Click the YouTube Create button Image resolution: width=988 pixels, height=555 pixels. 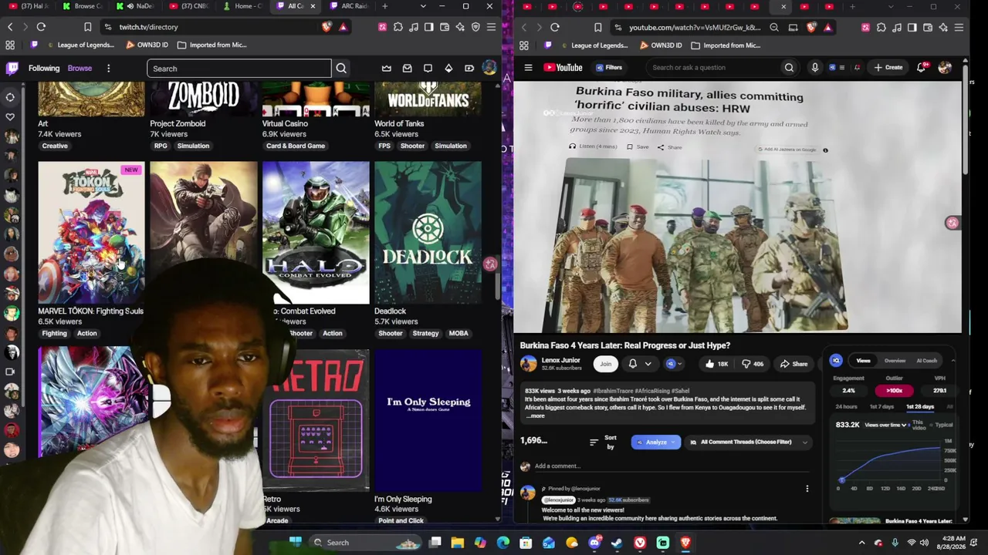point(888,68)
